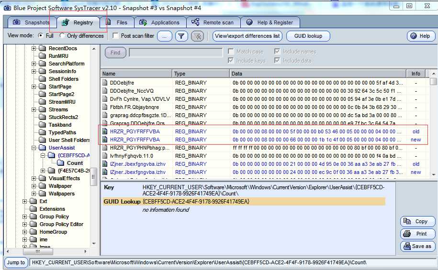Click the DvFh Cynlre value icon

pos(105,99)
